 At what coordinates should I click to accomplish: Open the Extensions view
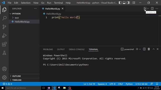coord(4,44)
